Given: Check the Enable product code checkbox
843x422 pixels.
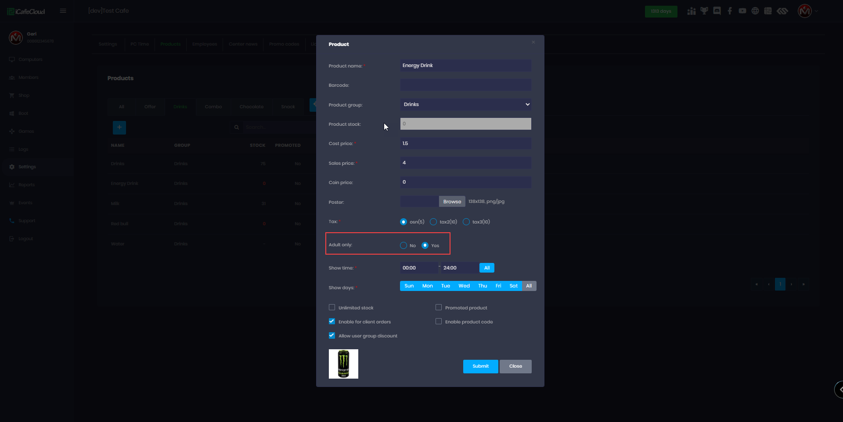Looking at the screenshot, I should (x=439, y=322).
